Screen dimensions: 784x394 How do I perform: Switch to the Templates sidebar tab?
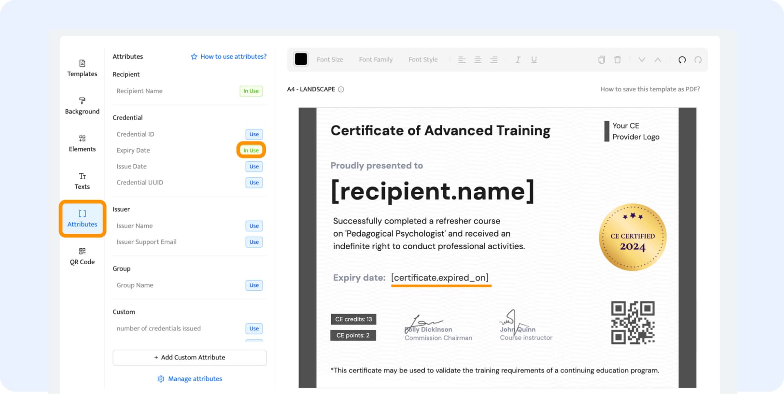[x=82, y=68]
